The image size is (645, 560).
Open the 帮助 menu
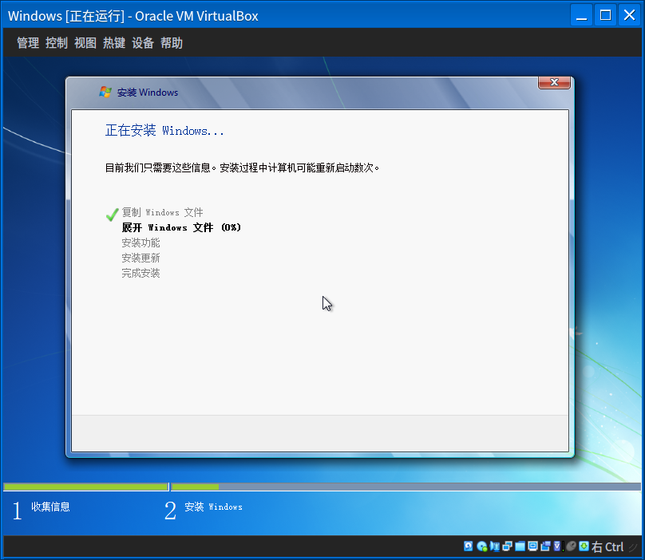pos(172,43)
